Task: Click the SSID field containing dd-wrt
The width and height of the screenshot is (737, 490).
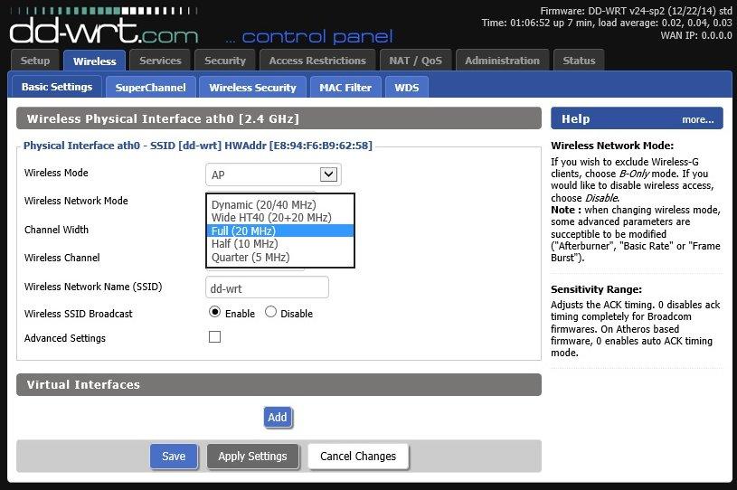Action: point(267,287)
